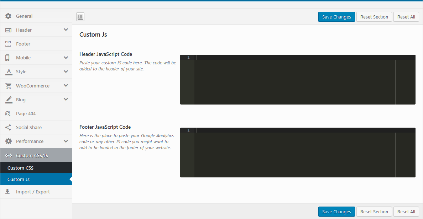The width and height of the screenshot is (423, 219).
Task: Click the Import / Export download icon
Action: pyautogui.click(x=7, y=192)
